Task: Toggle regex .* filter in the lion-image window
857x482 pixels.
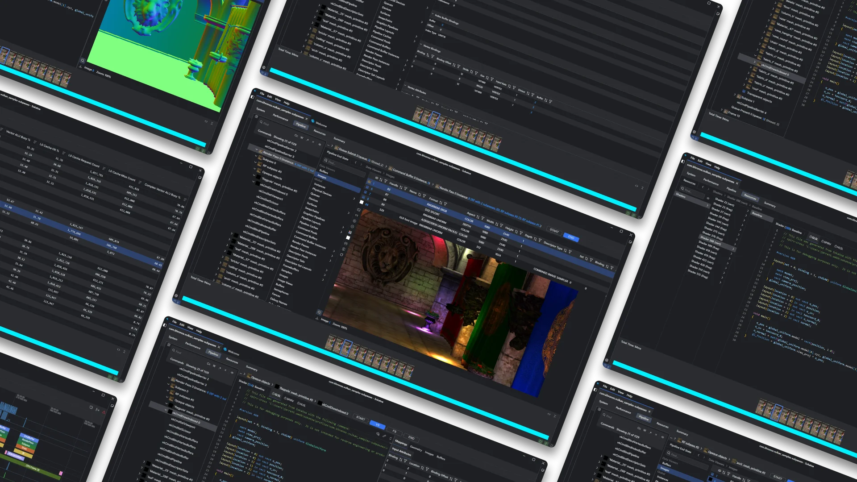Action: click(308, 140)
